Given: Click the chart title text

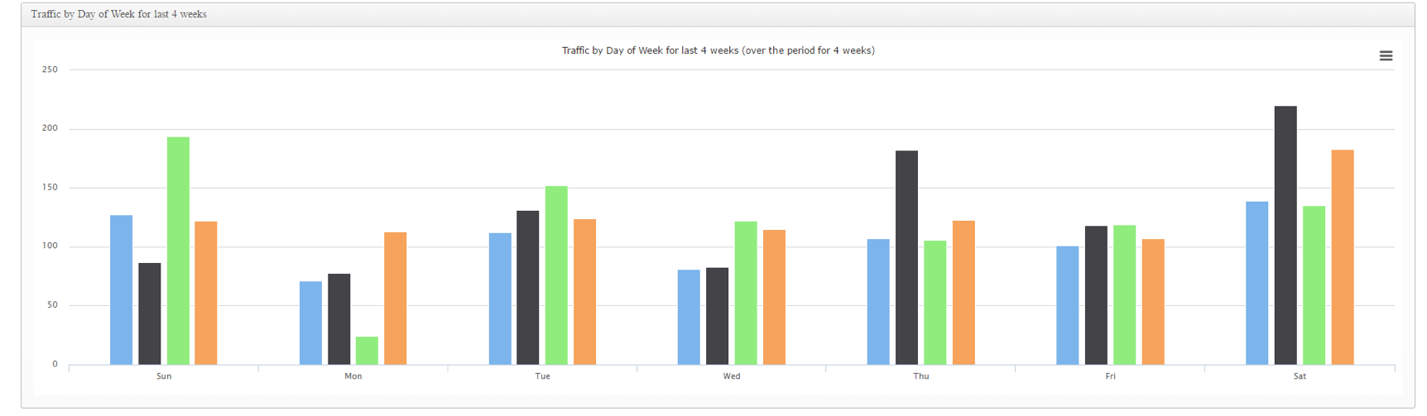Looking at the screenshot, I should pos(718,50).
